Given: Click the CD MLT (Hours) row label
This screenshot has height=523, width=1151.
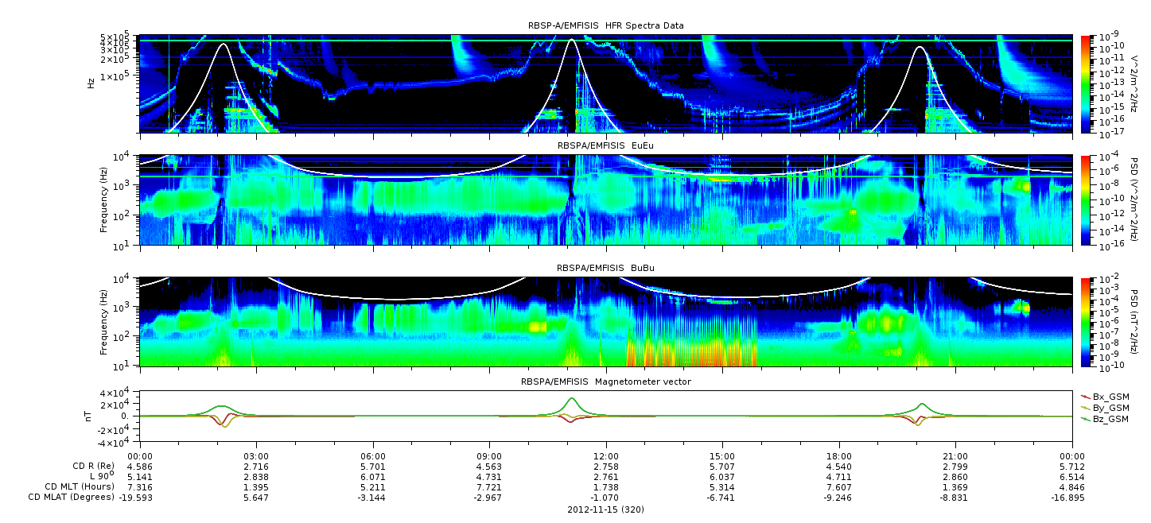Looking at the screenshot, I should 80,487.
